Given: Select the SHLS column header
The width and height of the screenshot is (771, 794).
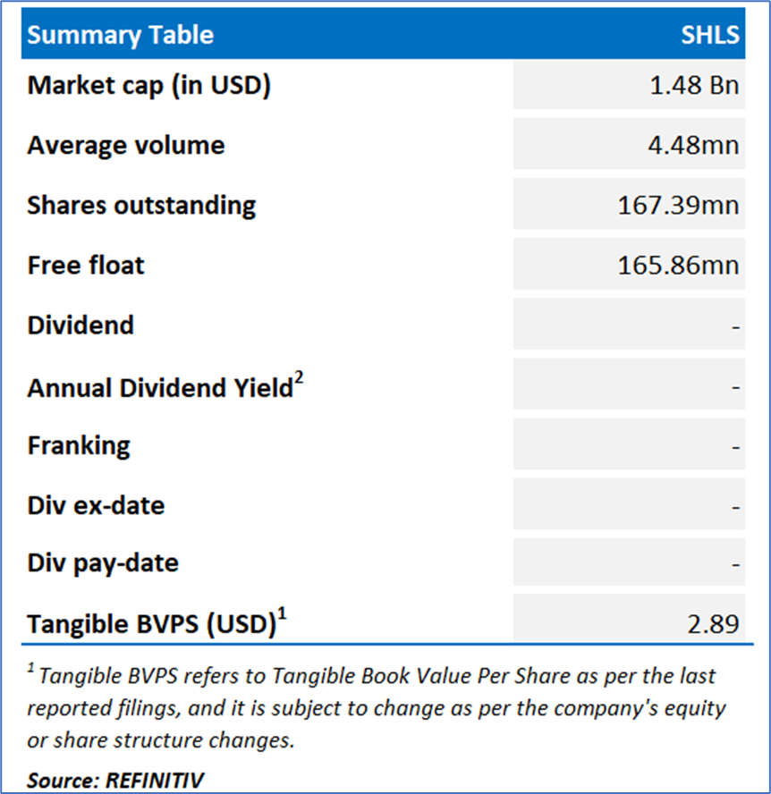Looking at the screenshot, I should 709,35.
